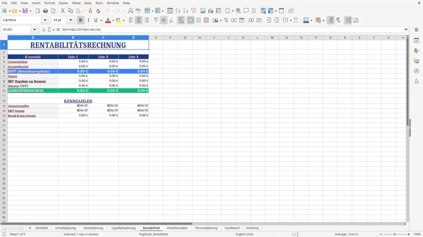
Task: Toggle Align Right
Action: point(147,20)
